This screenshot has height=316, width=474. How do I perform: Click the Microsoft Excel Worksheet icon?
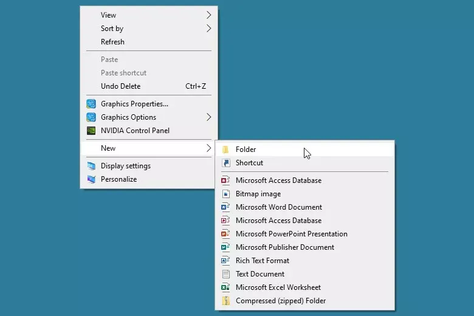(x=225, y=287)
